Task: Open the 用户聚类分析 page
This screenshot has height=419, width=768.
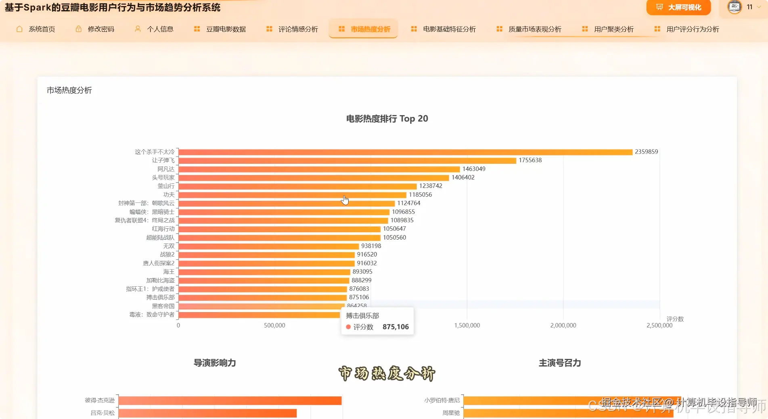Action: pyautogui.click(x=608, y=29)
